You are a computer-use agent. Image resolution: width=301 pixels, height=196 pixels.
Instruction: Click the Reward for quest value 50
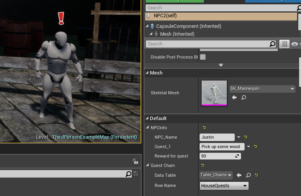point(220,156)
